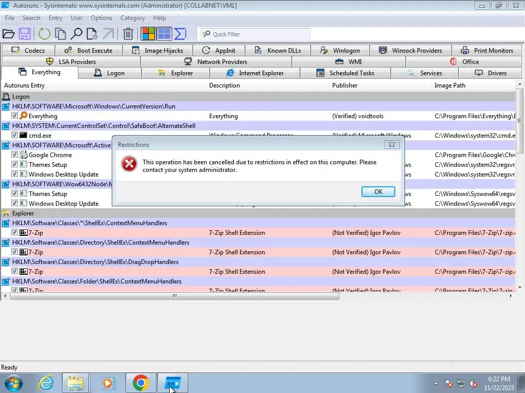Screen dimensions: 525x393
Task: Click the scroll down arrow of the list
Action: (520, 288)
